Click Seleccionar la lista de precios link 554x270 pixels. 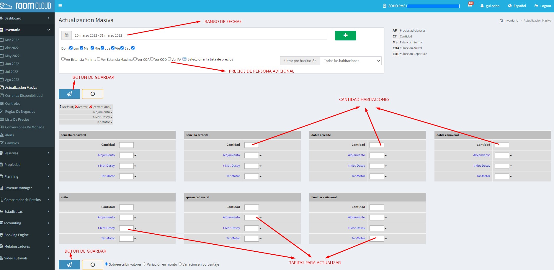tap(210, 59)
